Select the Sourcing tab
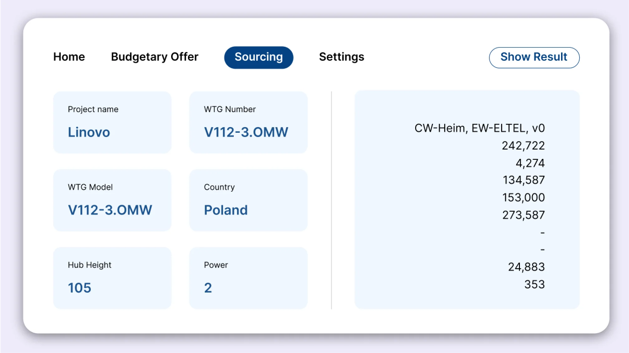 259,57
